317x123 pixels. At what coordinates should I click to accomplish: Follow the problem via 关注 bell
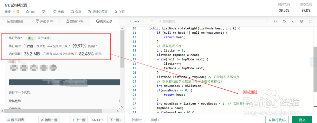tap(120, 12)
